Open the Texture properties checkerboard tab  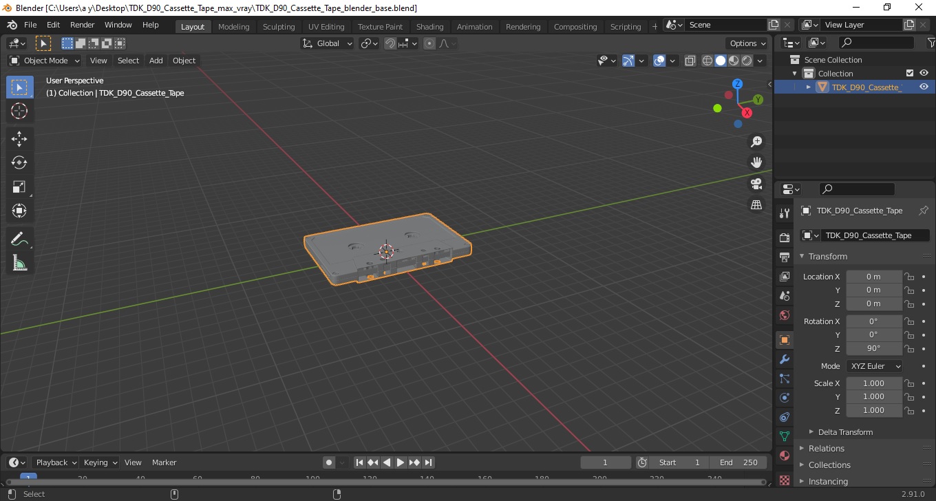(x=784, y=480)
